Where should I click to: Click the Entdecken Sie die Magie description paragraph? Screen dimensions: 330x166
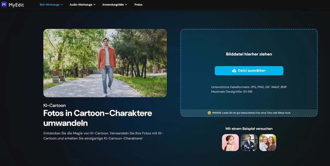click(103, 136)
